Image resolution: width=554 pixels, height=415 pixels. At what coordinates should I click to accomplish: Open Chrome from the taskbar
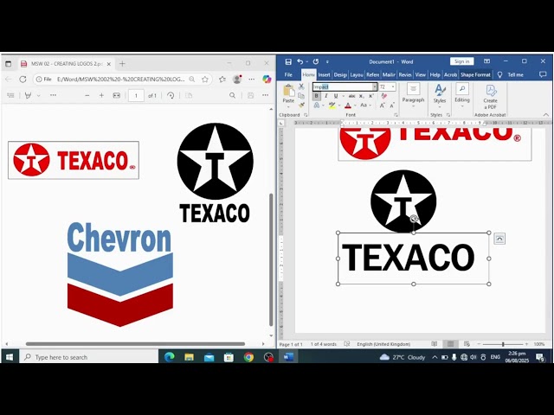pyautogui.click(x=248, y=357)
